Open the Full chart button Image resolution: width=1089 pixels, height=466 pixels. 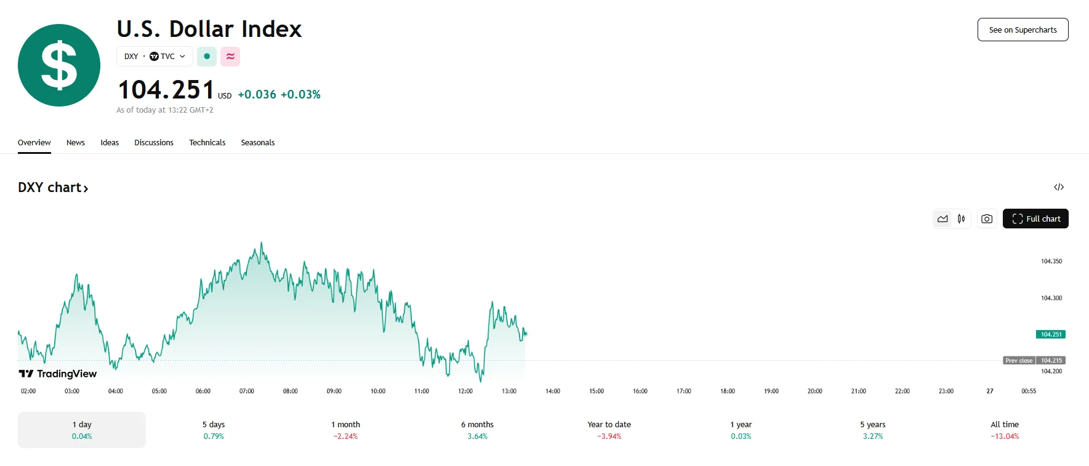[1035, 219]
